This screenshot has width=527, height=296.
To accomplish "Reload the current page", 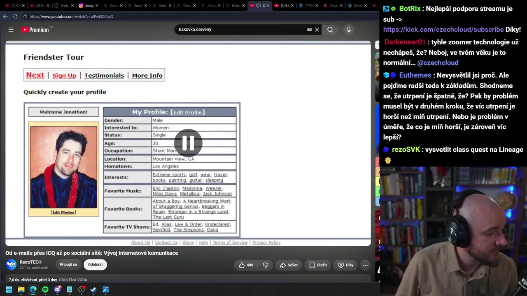I will click(x=15, y=16).
